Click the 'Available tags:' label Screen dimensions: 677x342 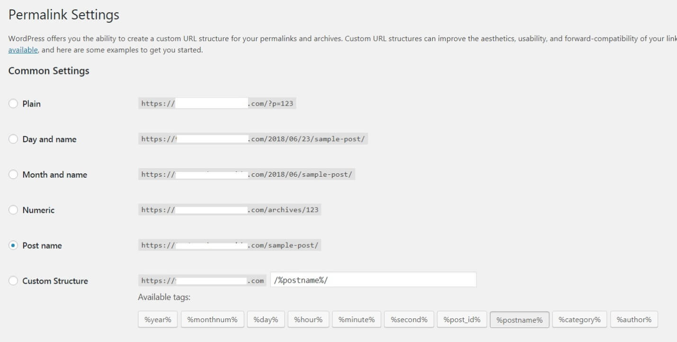tap(164, 297)
